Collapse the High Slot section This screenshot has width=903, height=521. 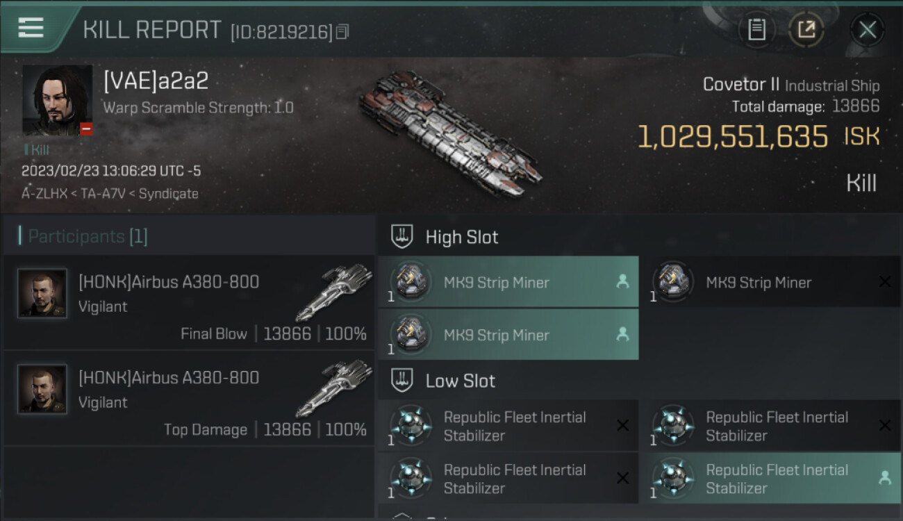402,237
